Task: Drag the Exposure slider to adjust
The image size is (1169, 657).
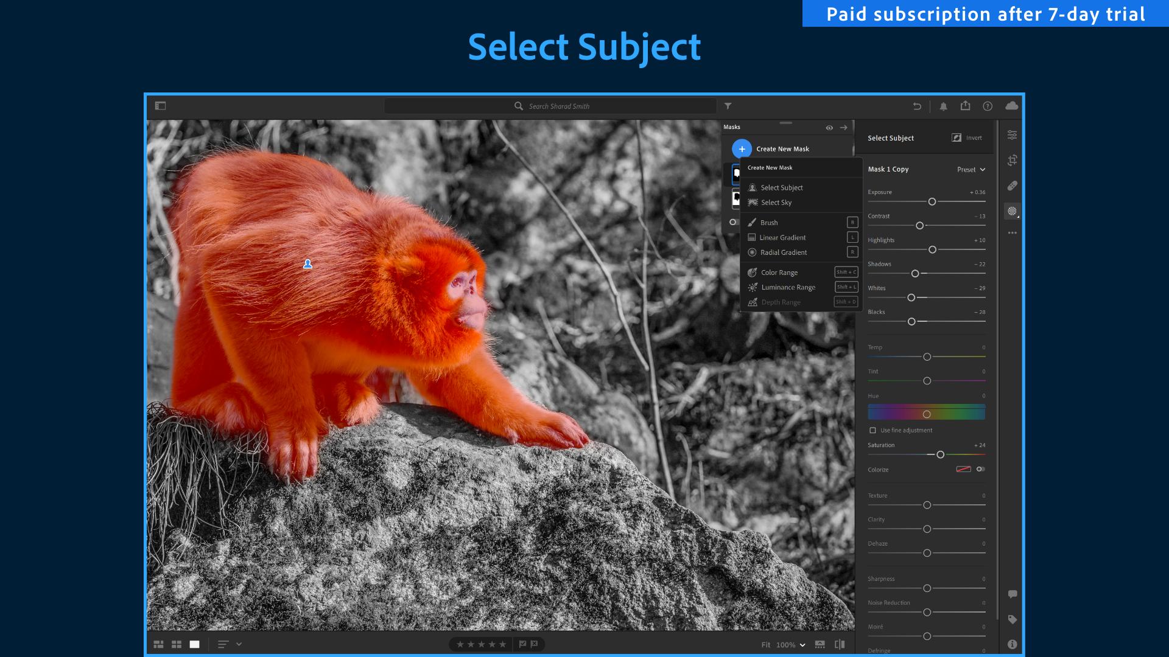Action: pyautogui.click(x=930, y=201)
